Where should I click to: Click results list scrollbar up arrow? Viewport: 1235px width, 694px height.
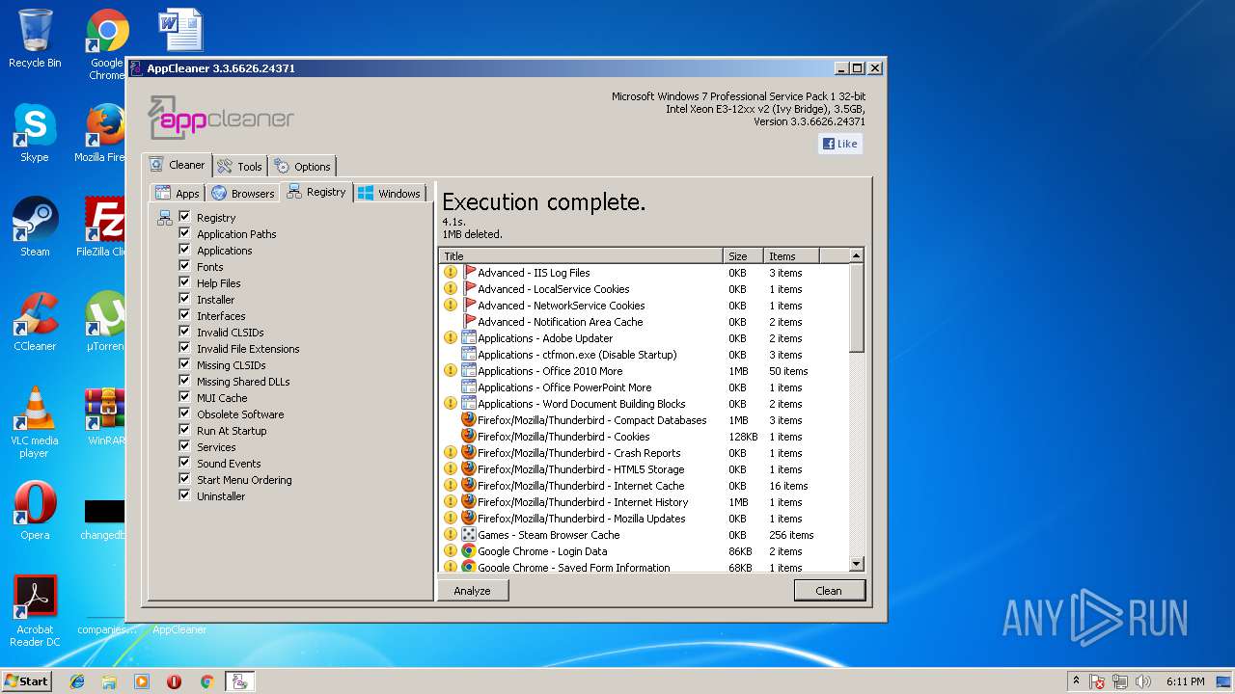coord(856,255)
